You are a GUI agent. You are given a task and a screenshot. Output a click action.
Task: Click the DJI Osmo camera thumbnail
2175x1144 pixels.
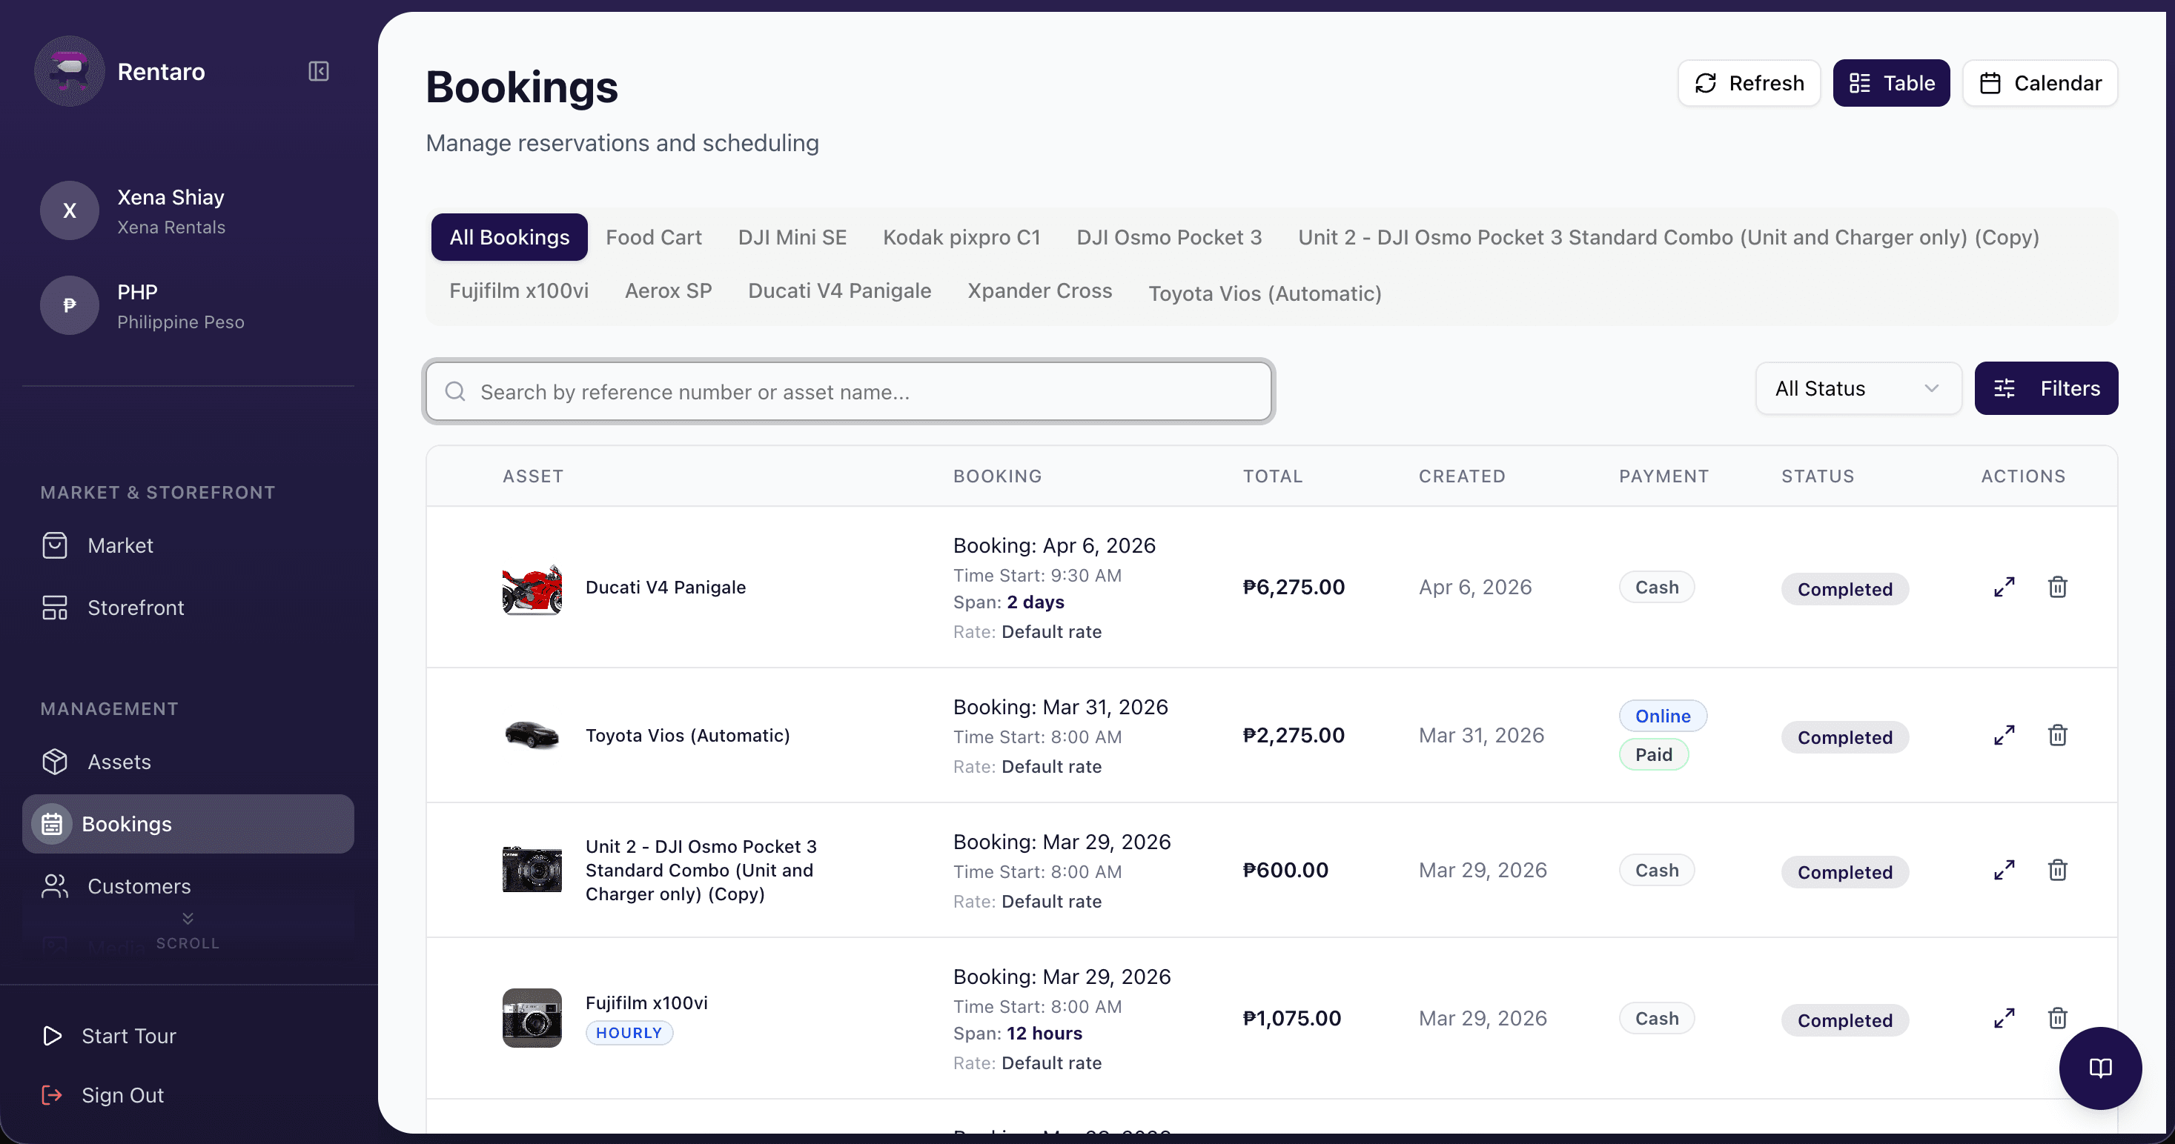tap(532, 870)
